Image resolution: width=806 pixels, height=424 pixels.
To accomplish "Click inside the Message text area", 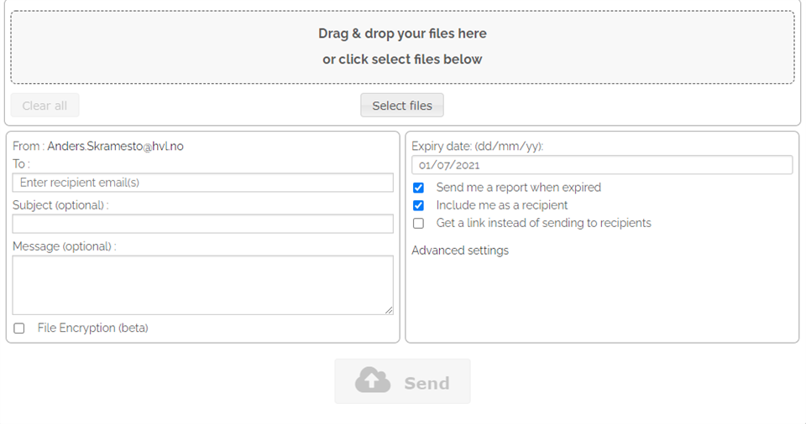I will coord(202,285).
